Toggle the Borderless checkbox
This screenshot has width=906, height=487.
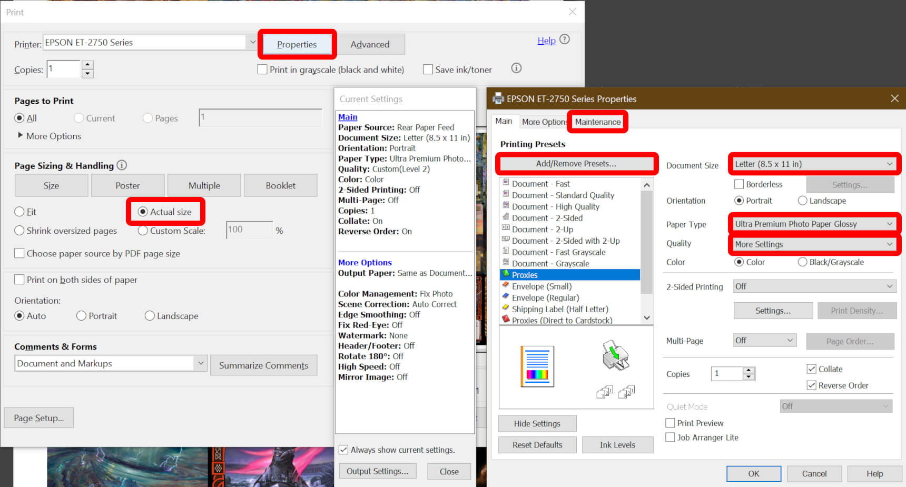[x=739, y=184]
